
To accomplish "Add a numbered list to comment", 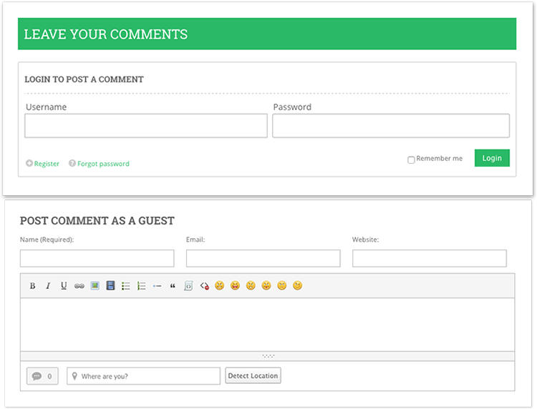I will [x=142, y=286].
